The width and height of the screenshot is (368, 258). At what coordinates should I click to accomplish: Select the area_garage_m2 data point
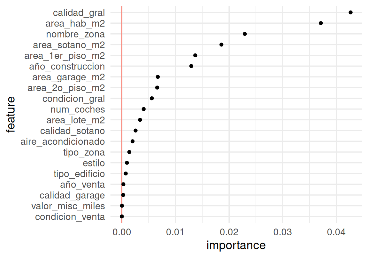coord(157,77)
